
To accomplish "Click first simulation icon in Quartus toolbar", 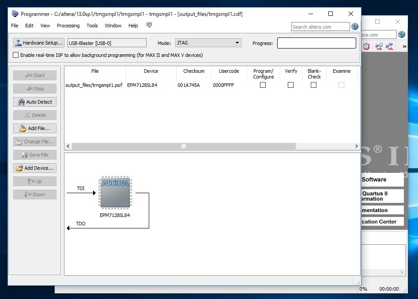I will [x=379, y=46].
